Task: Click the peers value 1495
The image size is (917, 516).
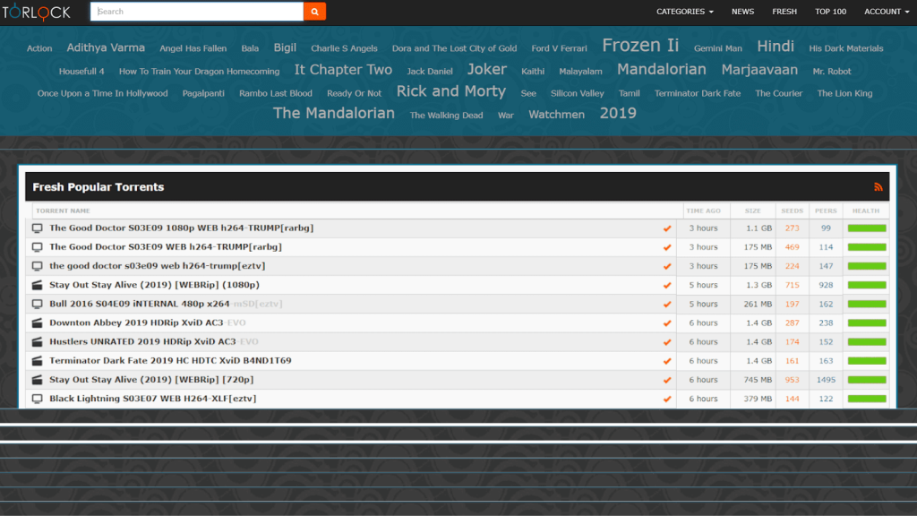Action: tap(826, 380)
